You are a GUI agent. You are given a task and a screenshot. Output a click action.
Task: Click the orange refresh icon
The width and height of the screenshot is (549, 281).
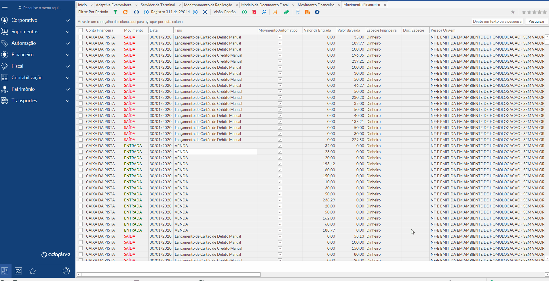click(125, 12)
